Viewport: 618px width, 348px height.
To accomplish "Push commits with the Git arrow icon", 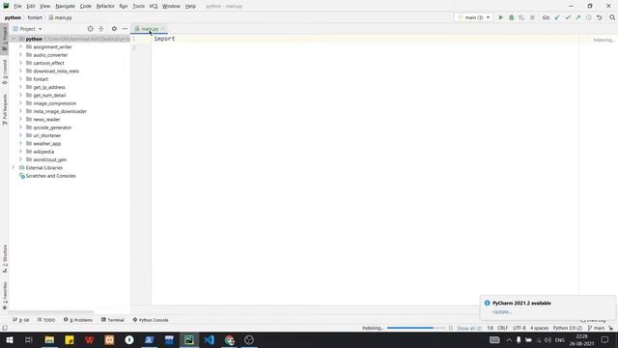I will click(x=577, y=17).
